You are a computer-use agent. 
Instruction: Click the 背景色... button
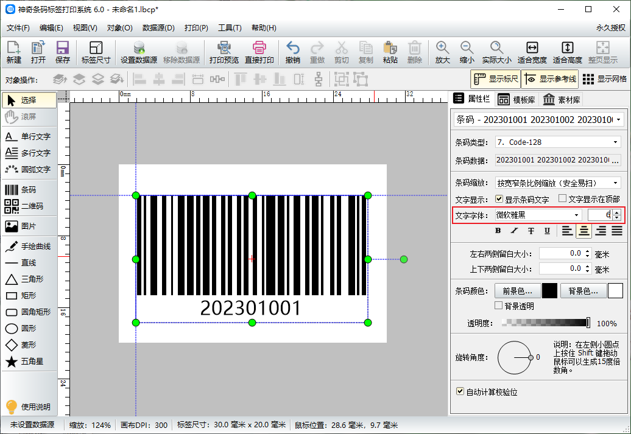(x=583, y=291)
